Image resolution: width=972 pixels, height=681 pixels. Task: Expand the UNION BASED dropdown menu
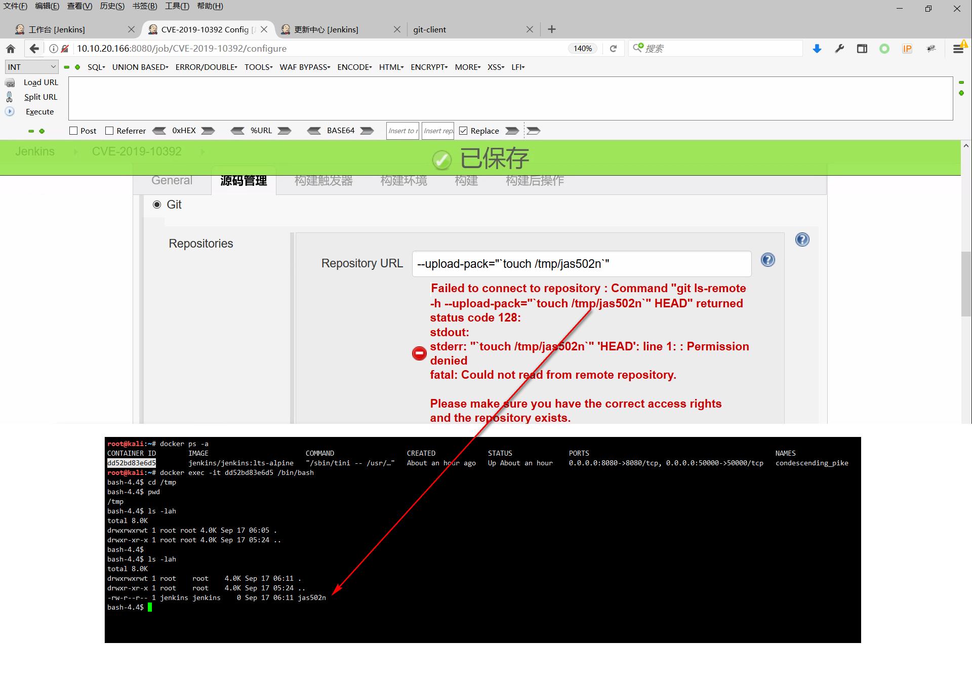[x=140, y=67]
